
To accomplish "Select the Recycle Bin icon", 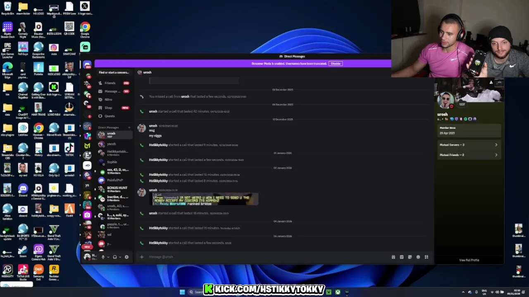I will tap(7, 8).
